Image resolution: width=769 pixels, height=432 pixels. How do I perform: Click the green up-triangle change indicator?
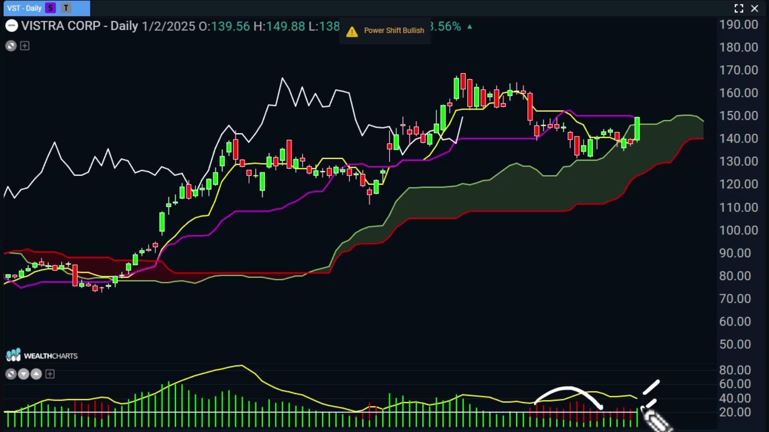pyautogui.click(x=470, y=27)
